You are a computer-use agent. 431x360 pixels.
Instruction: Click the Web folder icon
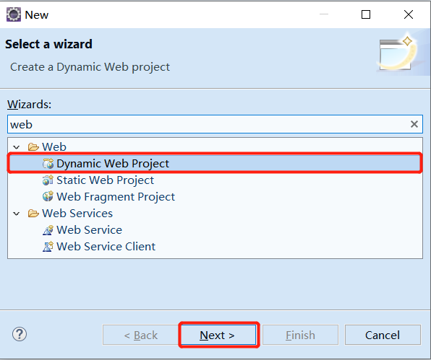[33, 147]
